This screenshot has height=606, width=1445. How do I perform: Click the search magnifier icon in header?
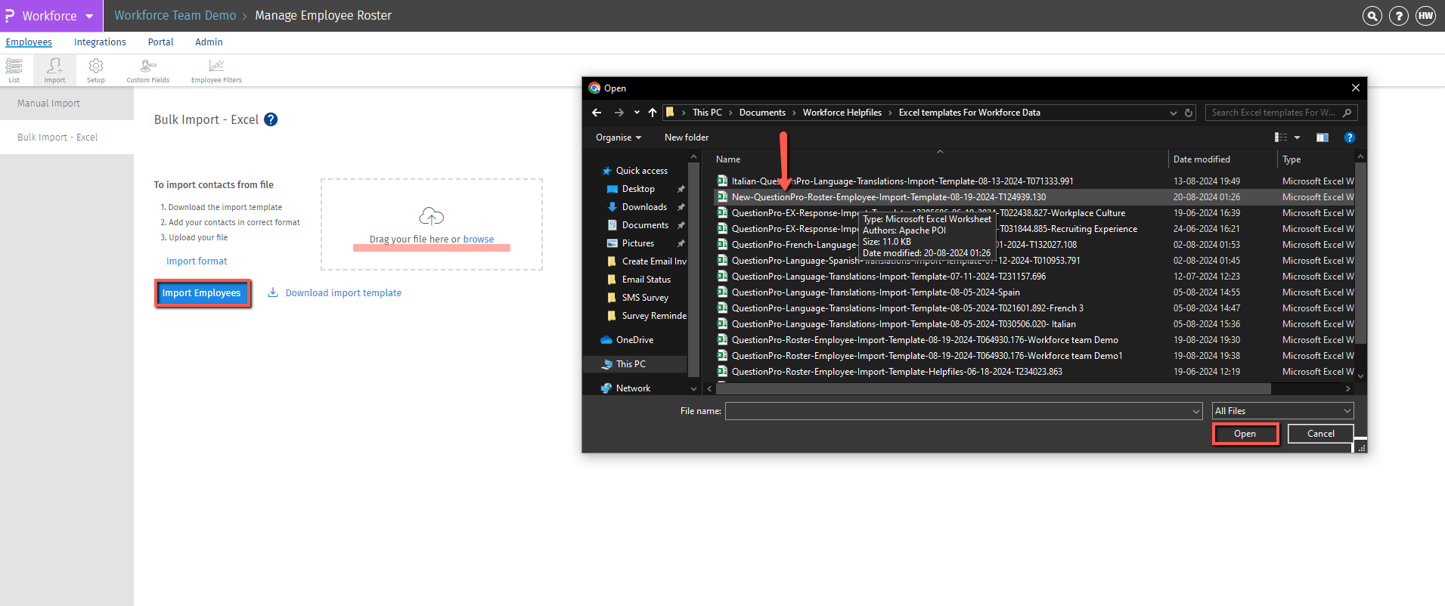click(x=1372, y=16)
